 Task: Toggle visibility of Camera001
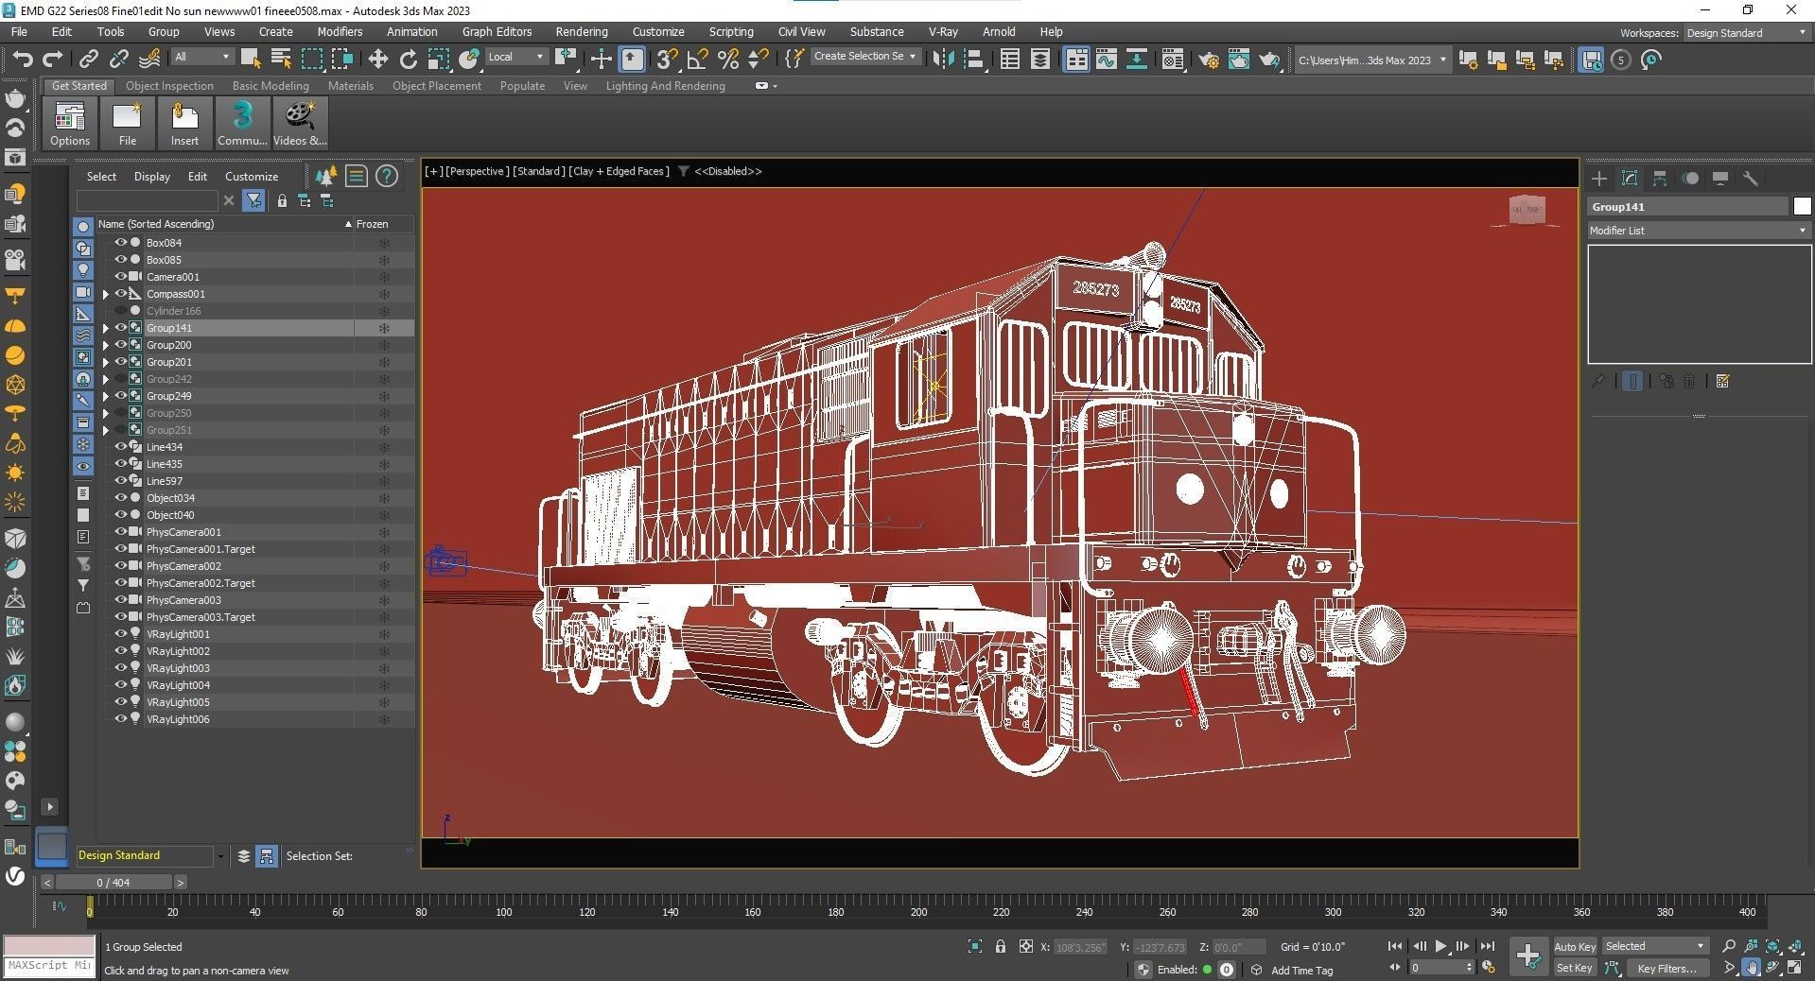click(120, 277)
